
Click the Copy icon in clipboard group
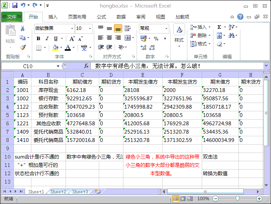pyautogui.click(x=22, y=38)
